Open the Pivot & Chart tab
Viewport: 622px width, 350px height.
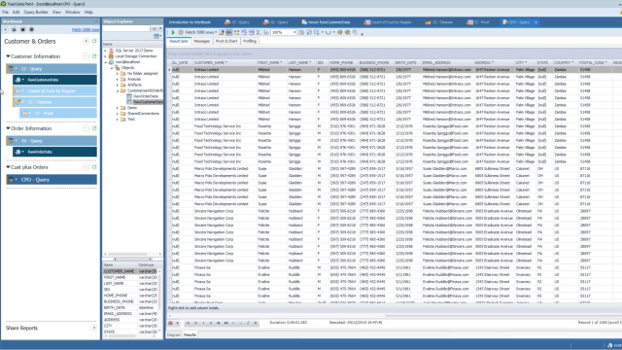coord(226,41)
